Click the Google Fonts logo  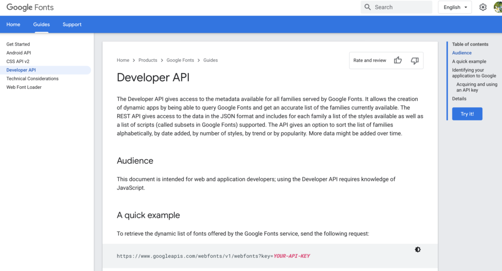30,7
